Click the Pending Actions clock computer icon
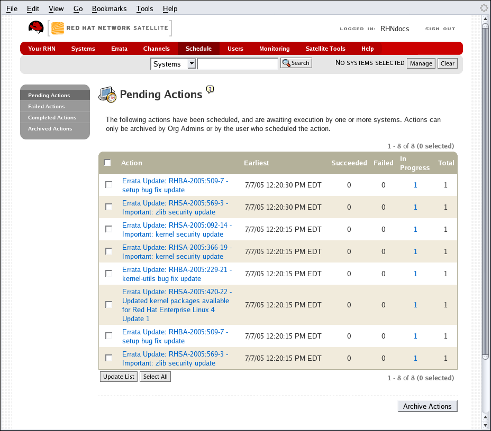 click(107, 95)
